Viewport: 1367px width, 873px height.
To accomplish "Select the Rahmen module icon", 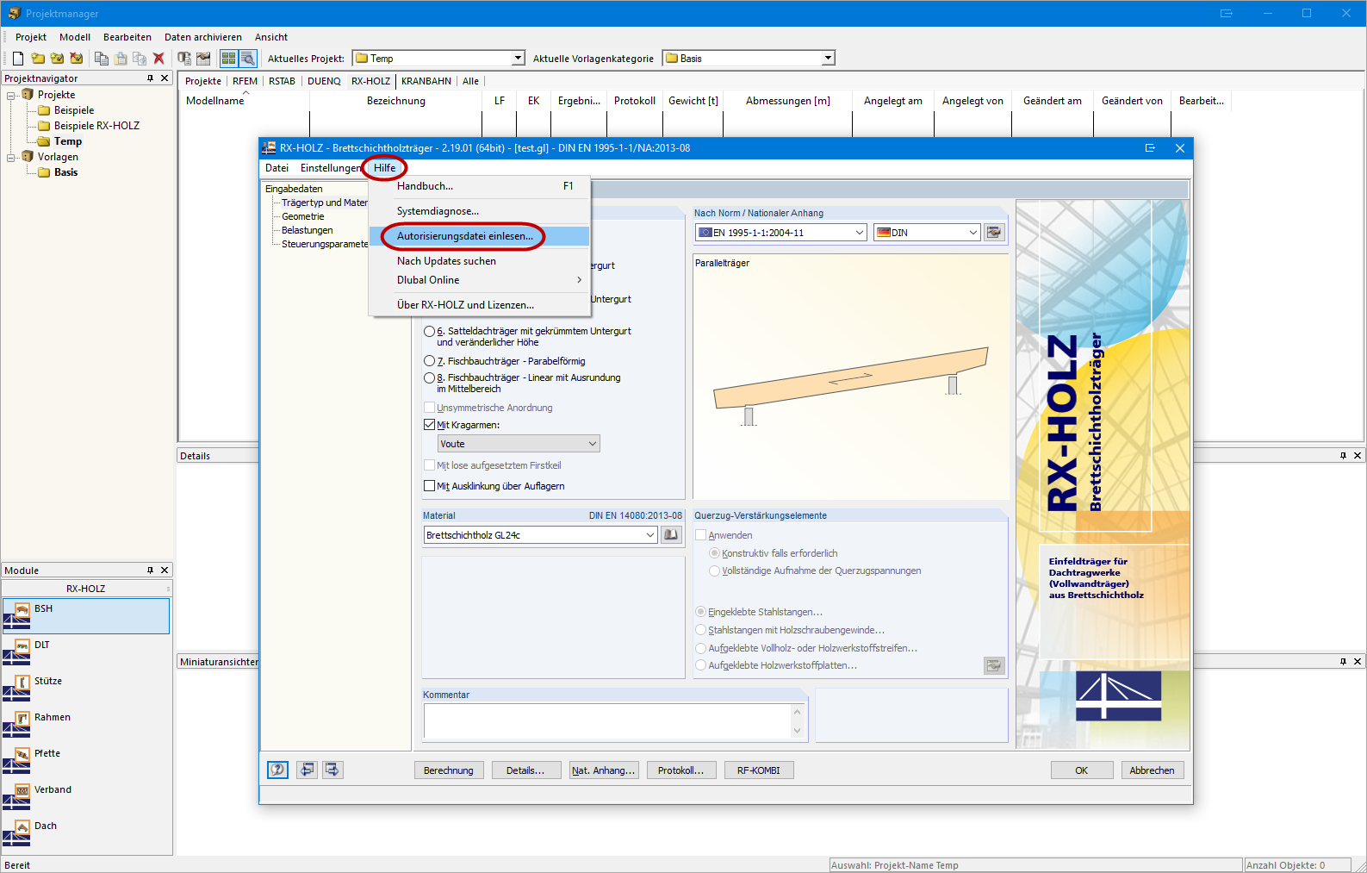I will tap(17, 724).
